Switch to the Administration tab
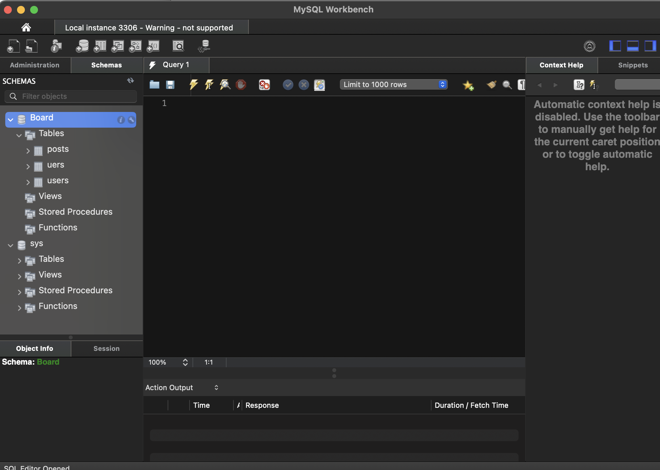Viewport: 660px width, 470px height. point(35,65)
